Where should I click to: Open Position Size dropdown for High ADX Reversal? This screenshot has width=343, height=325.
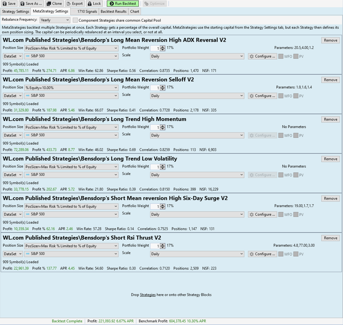pyautogui.click(x=71, y=48)
